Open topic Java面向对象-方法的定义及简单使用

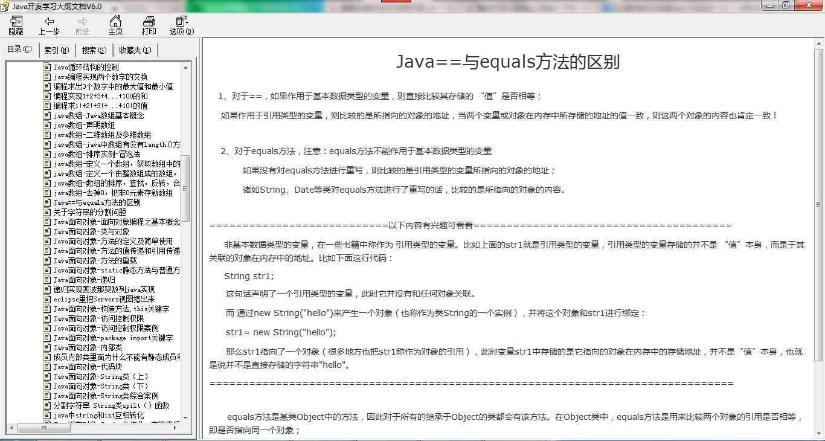[x=113, y=241]
